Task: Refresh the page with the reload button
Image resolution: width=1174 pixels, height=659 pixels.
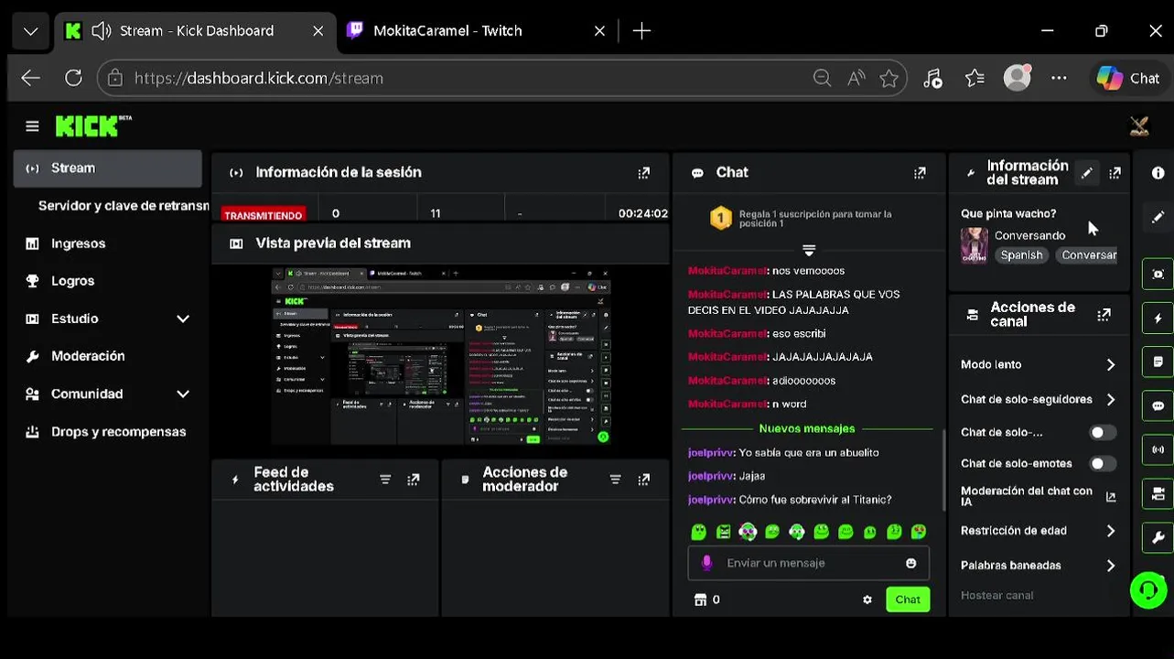Action: point(73,79)
